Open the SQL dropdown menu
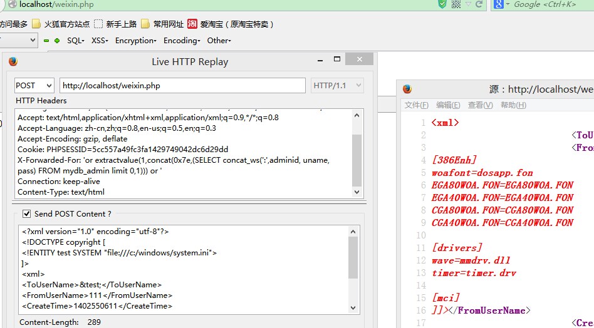The image size is (594, 328). point(76,41)
